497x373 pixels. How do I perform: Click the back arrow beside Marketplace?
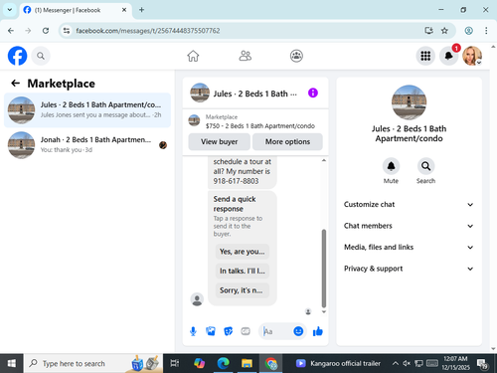(15, 83)
